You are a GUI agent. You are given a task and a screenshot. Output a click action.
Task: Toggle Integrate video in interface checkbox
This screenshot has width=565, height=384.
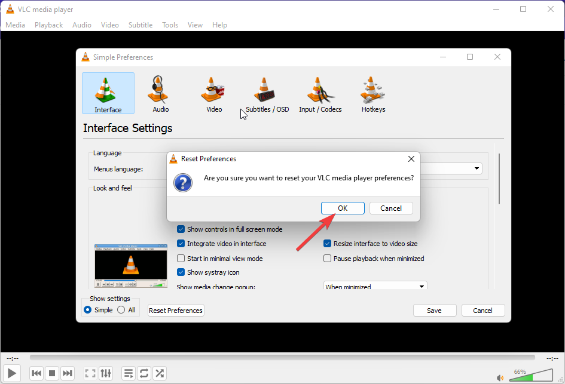click(x=181, y=244)
